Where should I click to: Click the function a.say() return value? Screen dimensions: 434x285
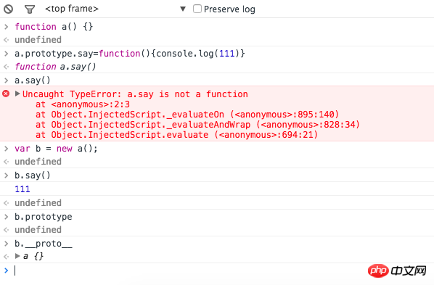55,67
